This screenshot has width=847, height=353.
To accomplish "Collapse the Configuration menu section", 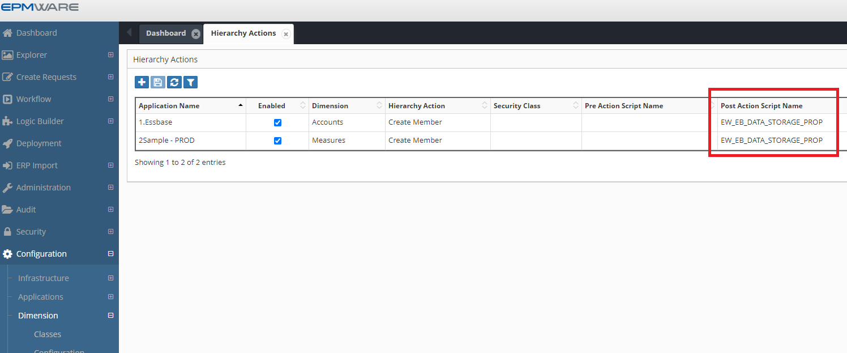I will [x=110, y=254].
